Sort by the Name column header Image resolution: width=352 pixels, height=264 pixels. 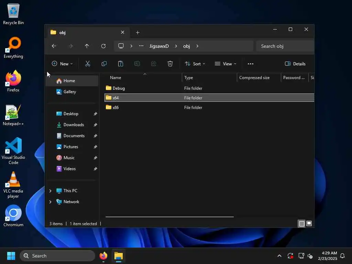(x=143, y=78)
